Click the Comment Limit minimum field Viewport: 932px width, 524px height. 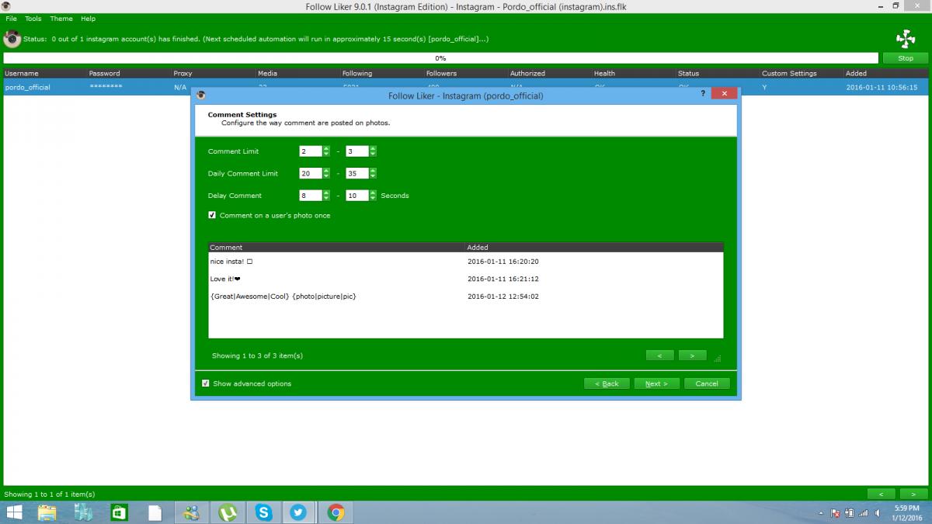pos(311,151)
